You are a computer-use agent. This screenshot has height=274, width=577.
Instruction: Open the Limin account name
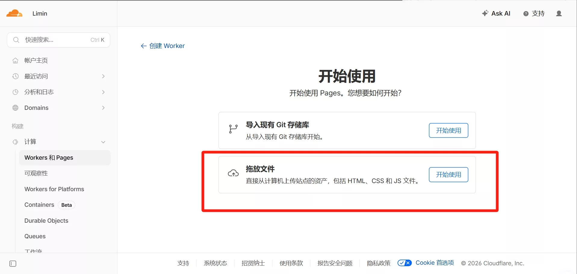pos(40,14)
